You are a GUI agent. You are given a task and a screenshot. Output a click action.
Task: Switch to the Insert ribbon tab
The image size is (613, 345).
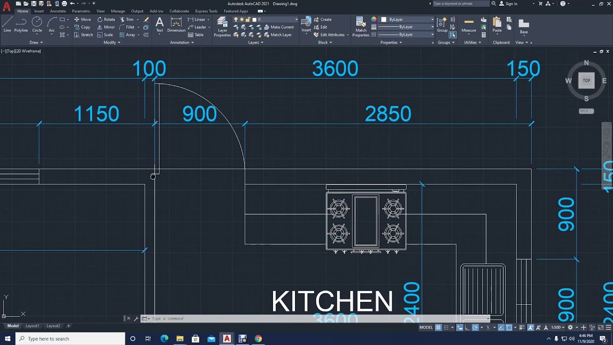(39, 11)
